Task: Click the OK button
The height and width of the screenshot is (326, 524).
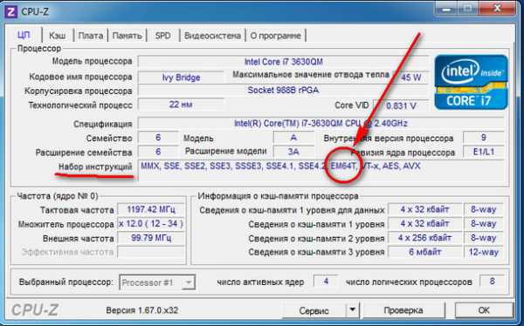Action: (484, 310)
